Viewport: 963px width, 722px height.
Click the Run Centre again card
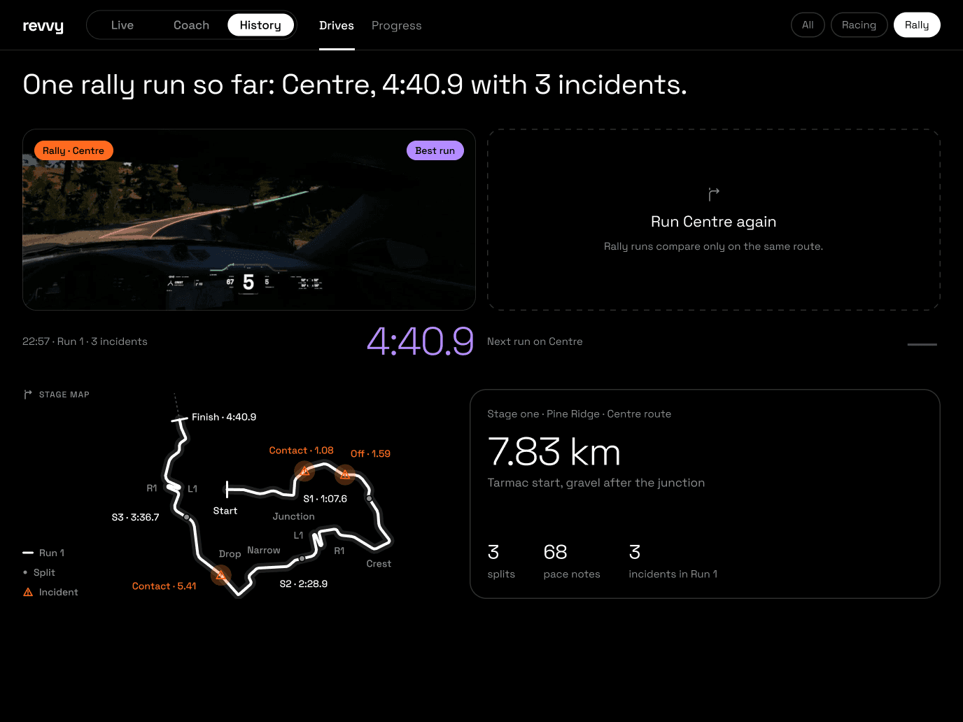pos(713,220)
